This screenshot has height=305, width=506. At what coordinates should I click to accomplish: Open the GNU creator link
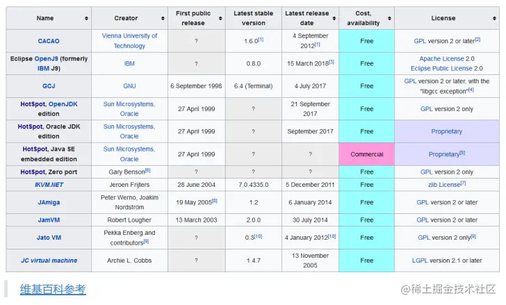pyautogui.click(x=129, y=86)
